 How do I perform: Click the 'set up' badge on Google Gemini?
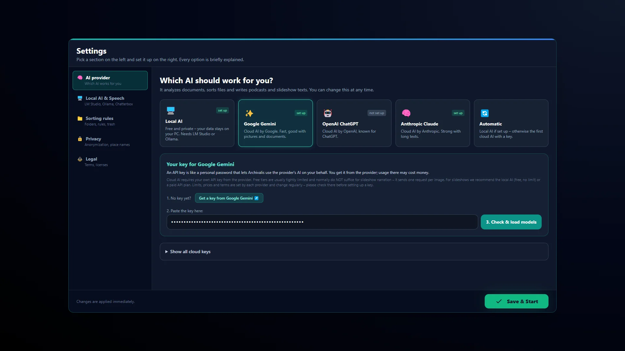click(x=301, y=113)
